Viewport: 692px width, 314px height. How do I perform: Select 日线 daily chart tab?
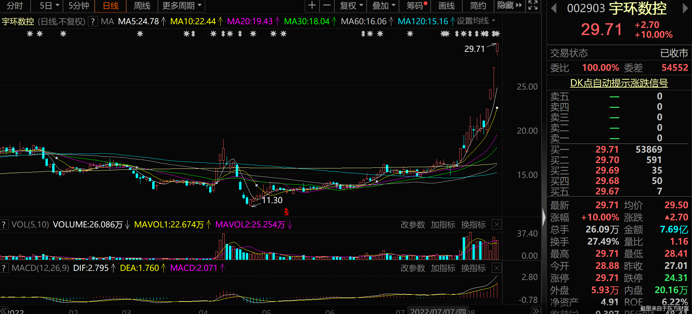pos(110,6)
